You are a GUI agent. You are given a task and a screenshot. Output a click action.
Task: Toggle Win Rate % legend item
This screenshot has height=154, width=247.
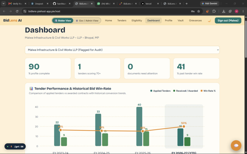point(208,91)
